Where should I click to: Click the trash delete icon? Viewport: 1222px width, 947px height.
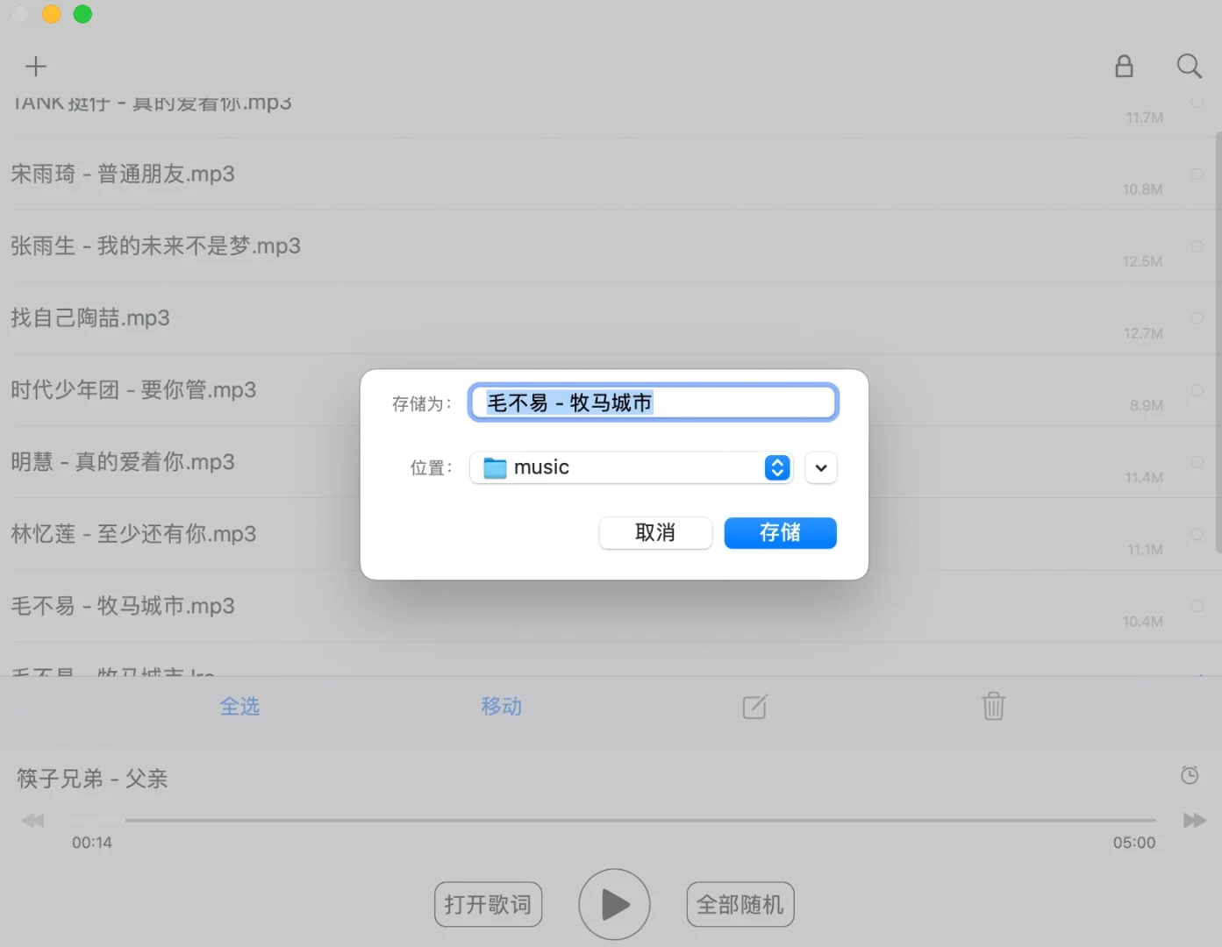coord(993,706)
